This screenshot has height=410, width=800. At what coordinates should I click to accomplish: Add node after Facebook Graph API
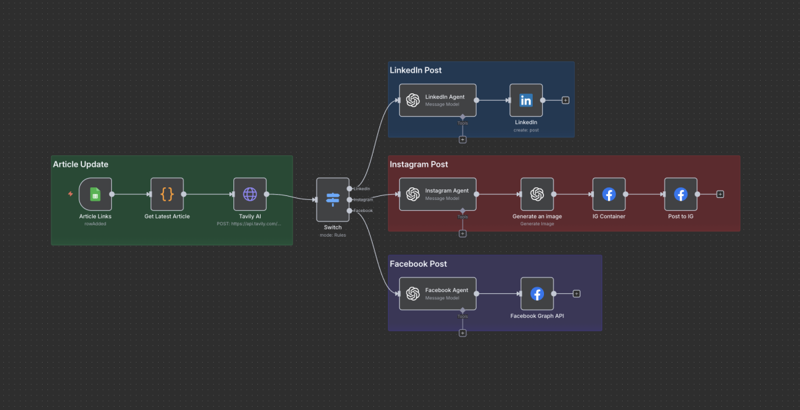(x=577, y=293)
